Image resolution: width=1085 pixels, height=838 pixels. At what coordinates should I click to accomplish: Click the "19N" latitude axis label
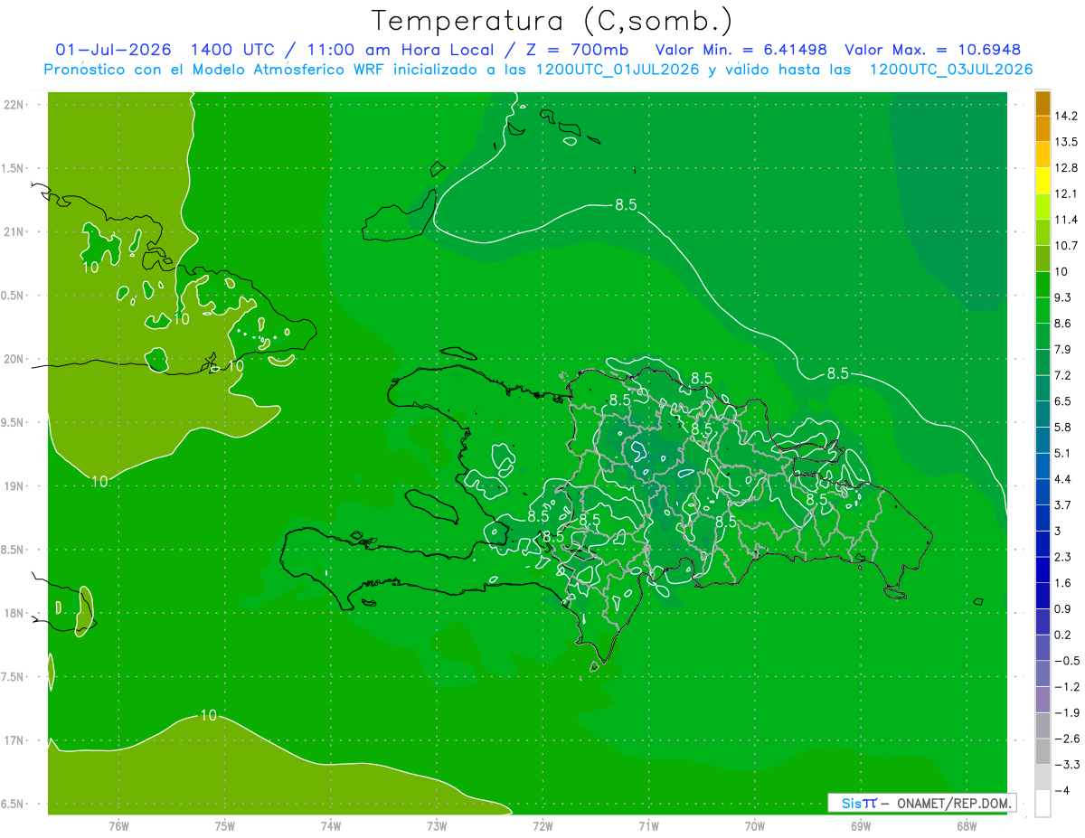coord(14,486)
